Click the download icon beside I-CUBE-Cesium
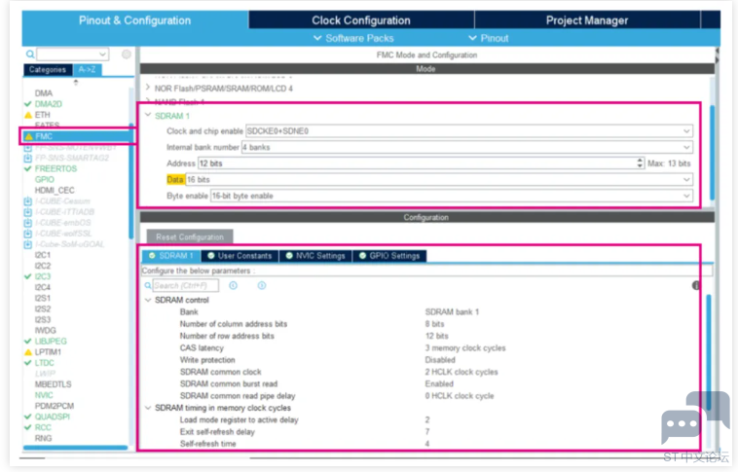The image size is (738, 472). (x=28, y=200)
